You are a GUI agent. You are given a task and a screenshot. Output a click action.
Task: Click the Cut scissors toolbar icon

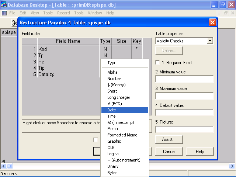click(15, 23)
